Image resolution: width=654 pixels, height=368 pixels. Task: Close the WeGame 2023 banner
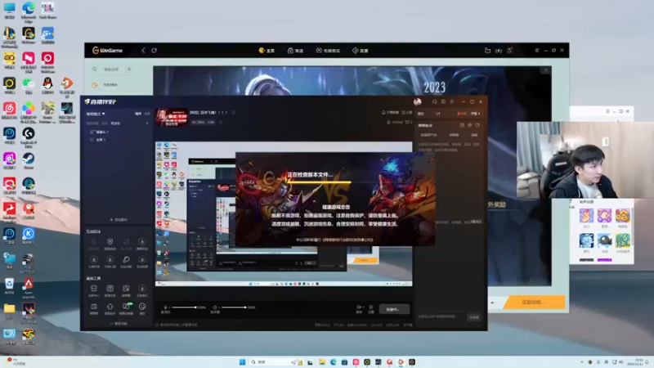(545, 70)
